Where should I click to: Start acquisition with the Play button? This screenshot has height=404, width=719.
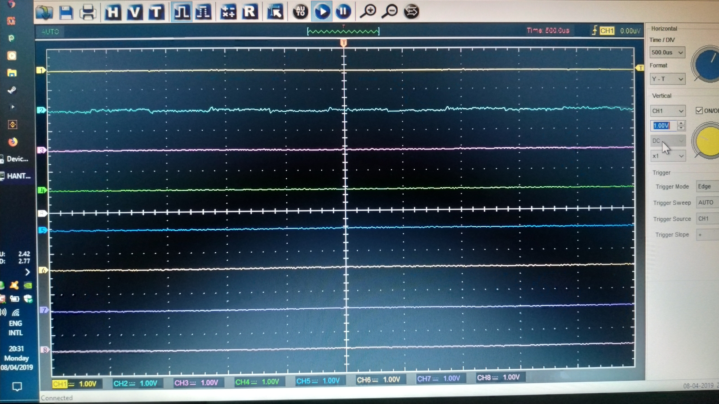[x=322, y=11]
